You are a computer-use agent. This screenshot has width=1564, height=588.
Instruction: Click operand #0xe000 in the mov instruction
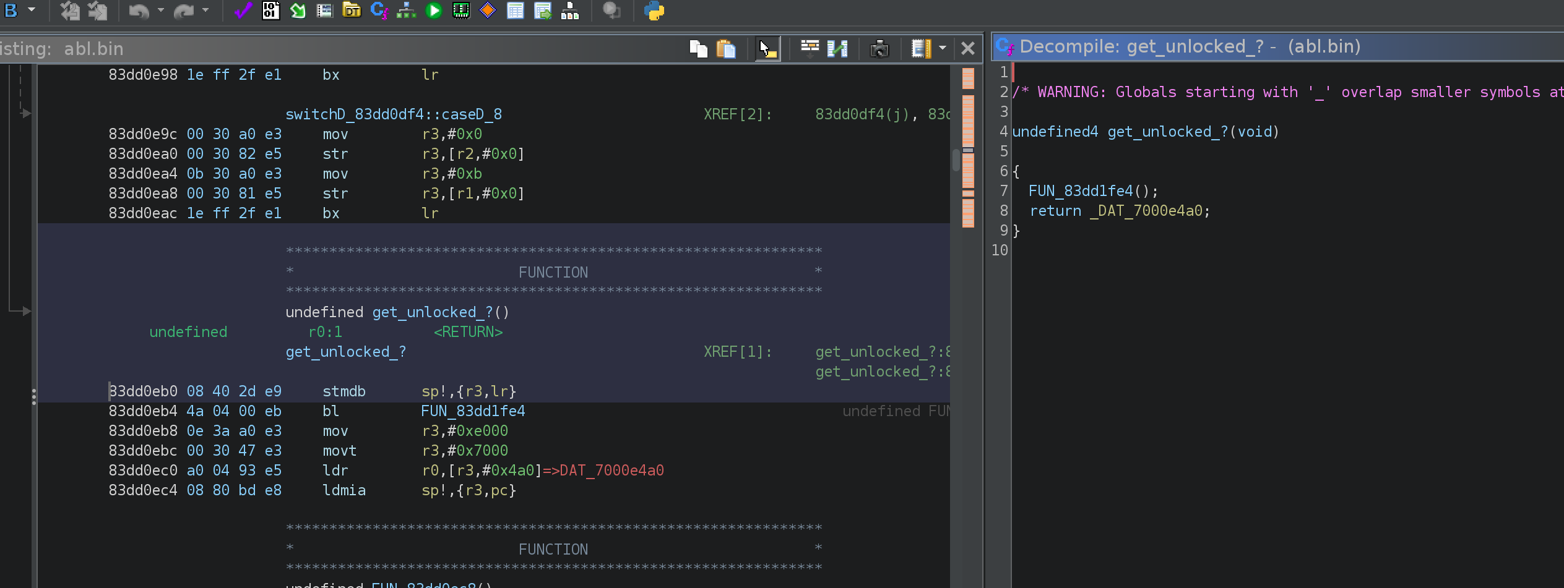pos(477,431)
